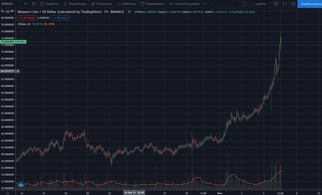Screen dimensions: 322x195
Task: Click the МИН low value 40.5937532
Action: point(196,12)
